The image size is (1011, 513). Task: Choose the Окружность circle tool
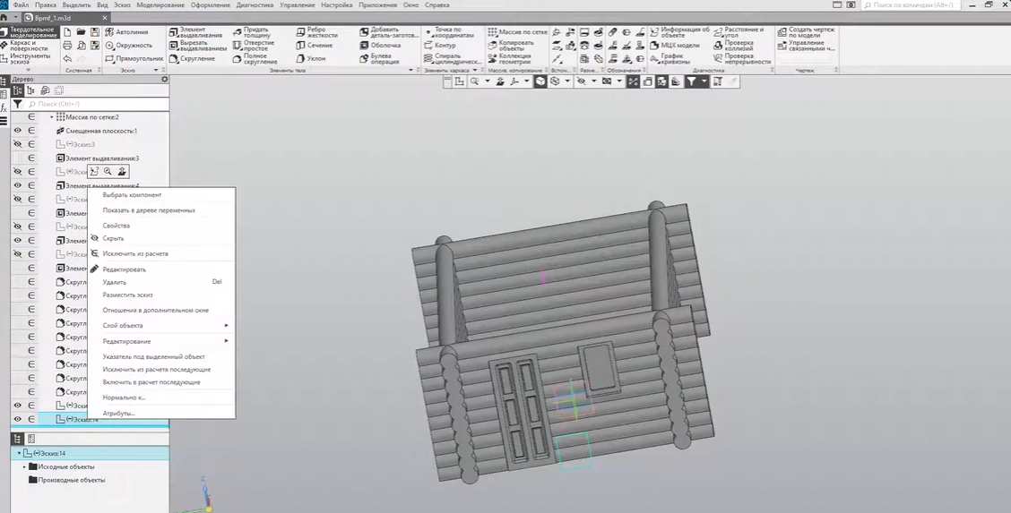(128, 45)
